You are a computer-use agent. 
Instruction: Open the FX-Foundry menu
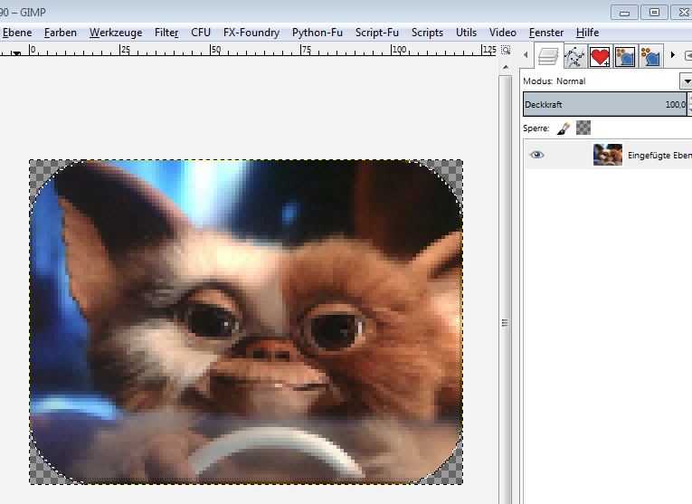(x=251, y=32)
